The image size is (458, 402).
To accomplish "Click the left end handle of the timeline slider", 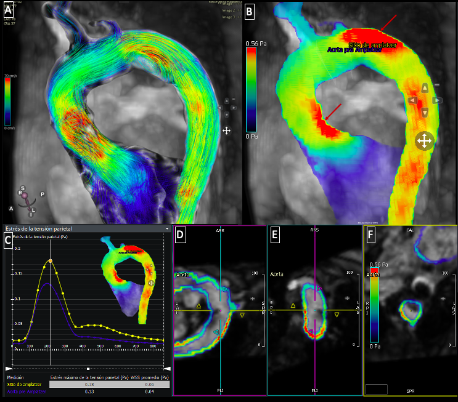I will tap(9, 368).
